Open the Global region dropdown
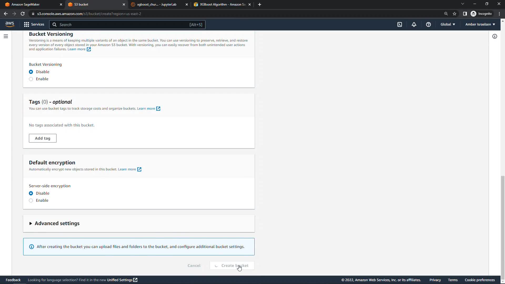Image resolution: width=505 pixels, height=284 pixels. pos(448,24)
